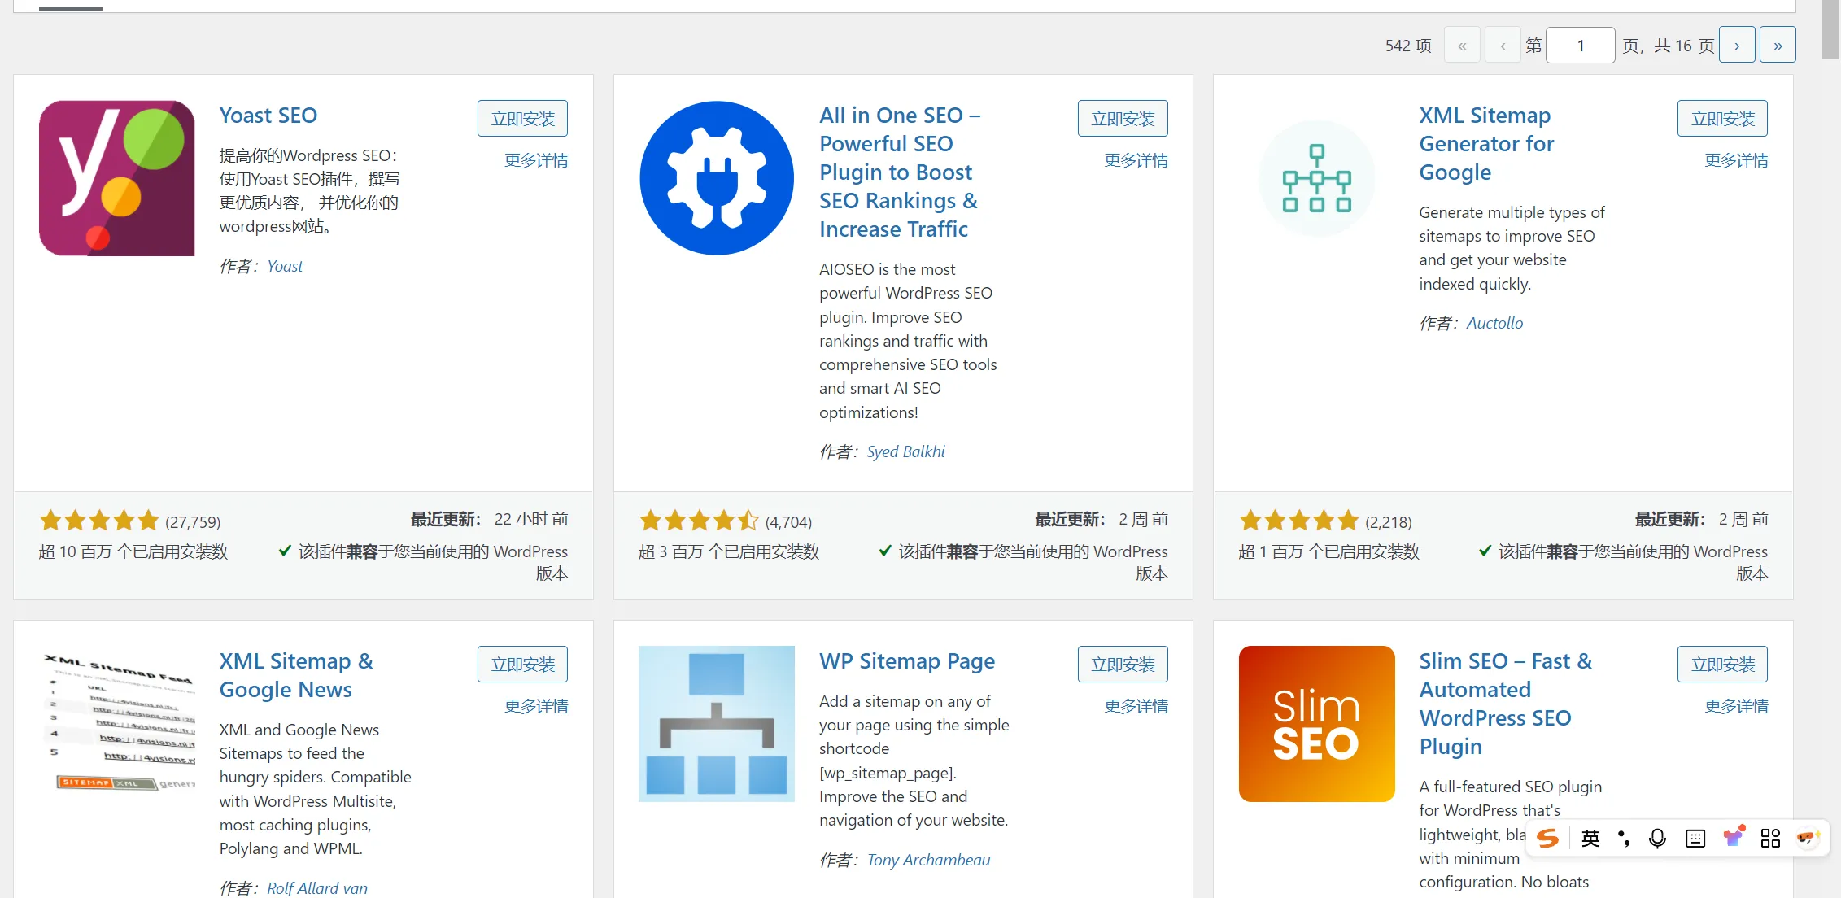Open the soft keyboard icon in IME bar
Screen dimensions: 1841x898
[1695, 839]
